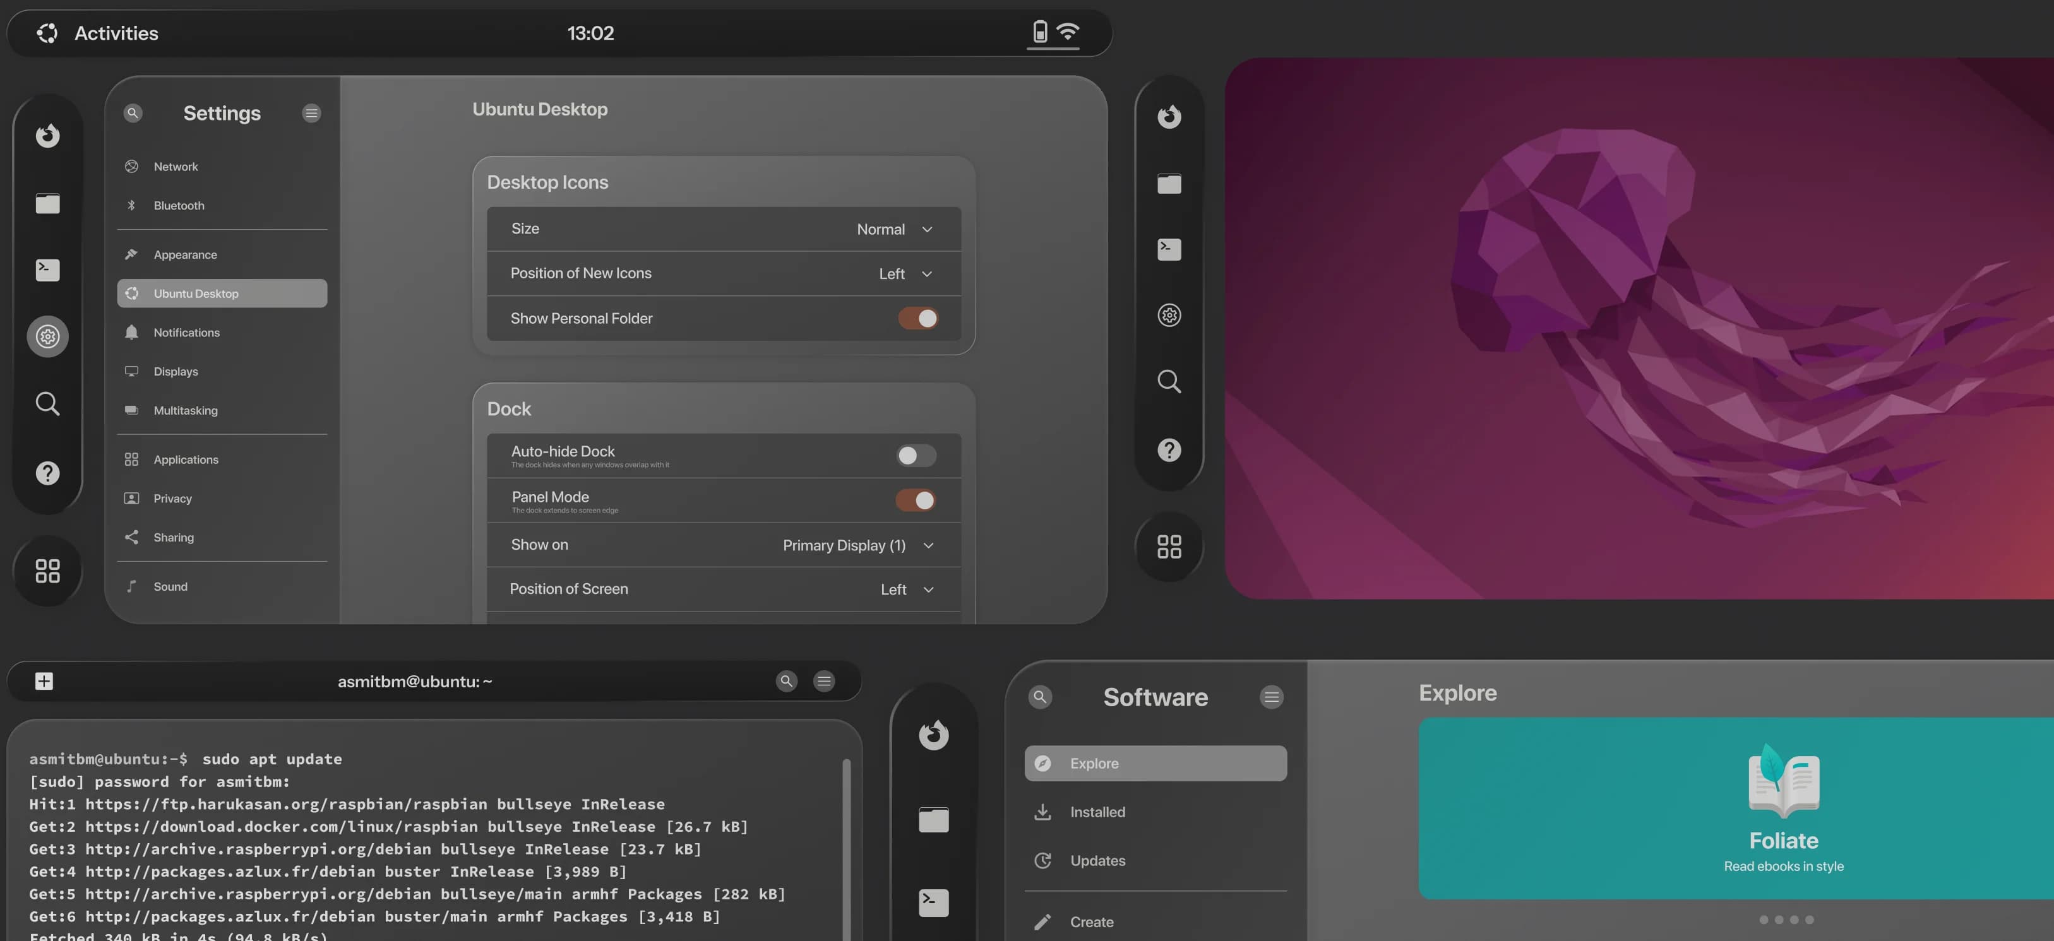The width and height of the screenshot is (2054, 941).
Task: Click Activities in the top bar
Action: point(115,33)
